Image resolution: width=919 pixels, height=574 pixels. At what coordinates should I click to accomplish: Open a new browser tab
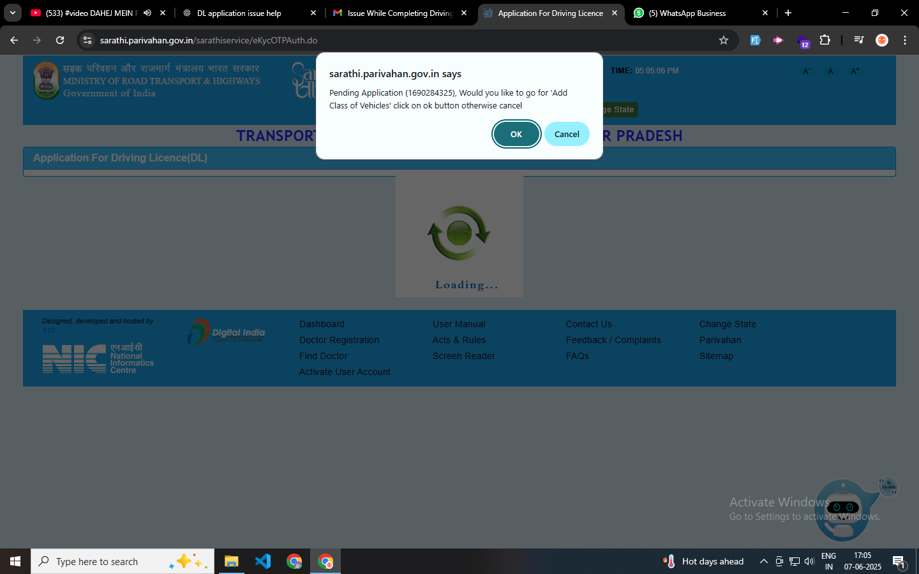coord(788,13)
